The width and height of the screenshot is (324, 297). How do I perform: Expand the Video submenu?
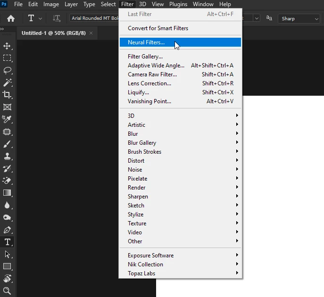(x=180, y=232)
